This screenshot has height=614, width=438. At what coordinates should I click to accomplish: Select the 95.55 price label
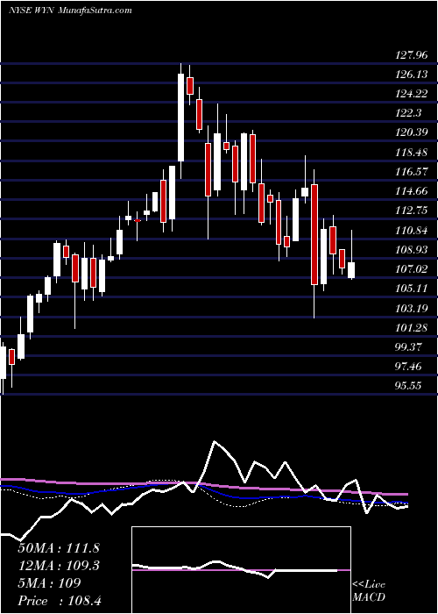pyautogui.click(x=409, y=387)
